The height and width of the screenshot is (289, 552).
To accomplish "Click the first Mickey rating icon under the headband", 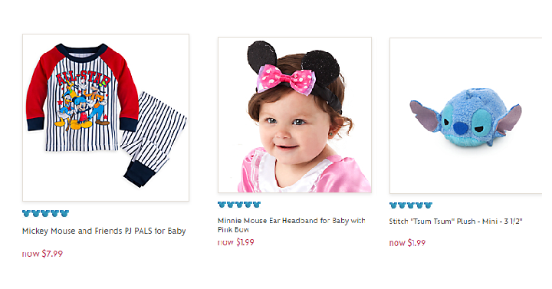I will 222,205.
